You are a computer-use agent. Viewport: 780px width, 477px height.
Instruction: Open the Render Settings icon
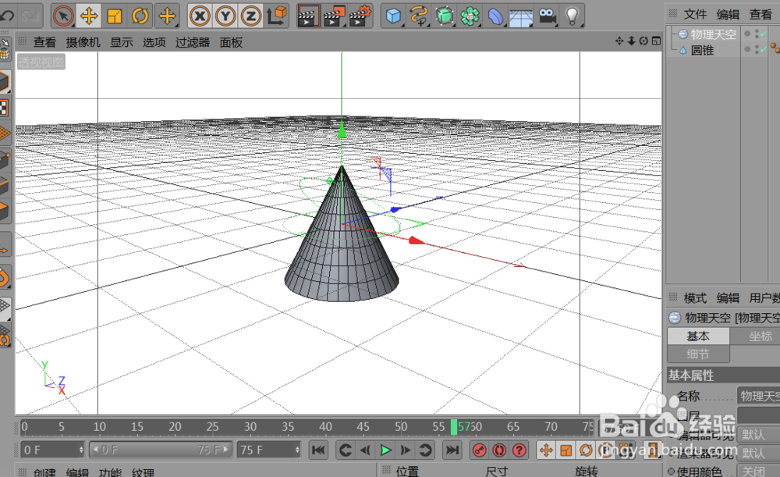360,16
